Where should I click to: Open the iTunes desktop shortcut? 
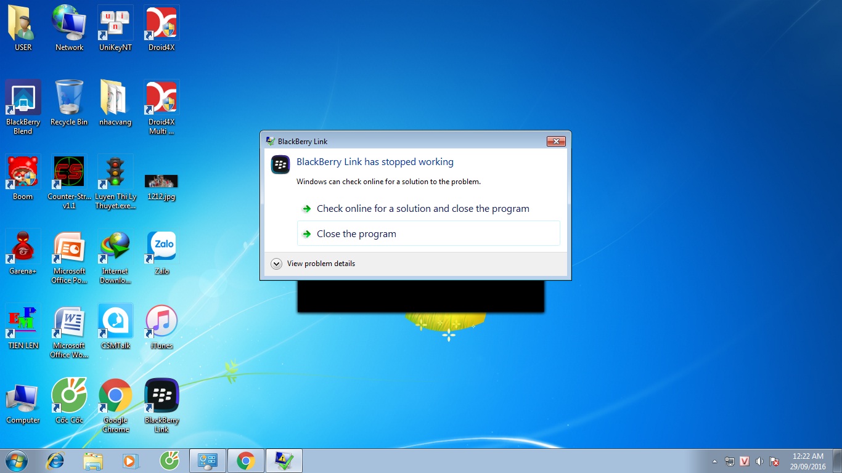click(x=161, y=327)
